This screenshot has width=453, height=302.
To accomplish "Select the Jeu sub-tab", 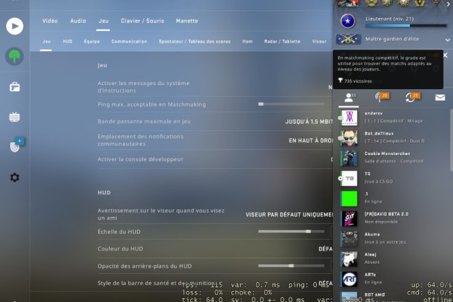I will tap(46, 42).
